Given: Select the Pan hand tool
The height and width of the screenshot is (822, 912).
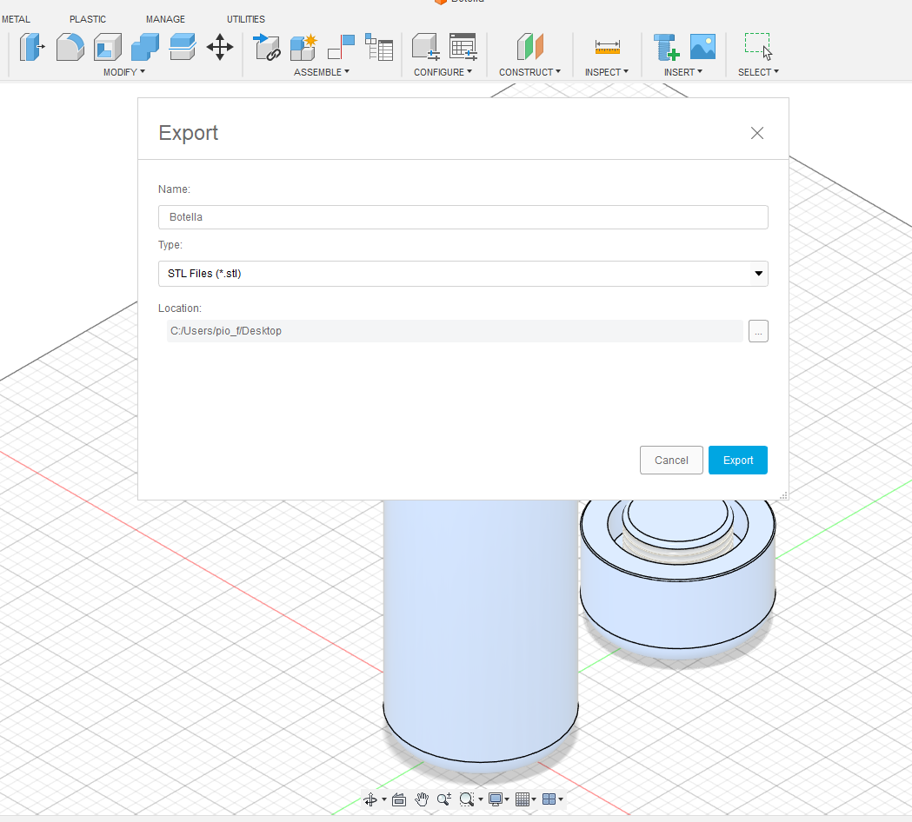Looking at the screenshot, I should tap(422, 799).
